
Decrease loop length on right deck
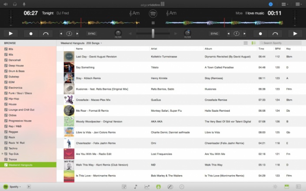pos(228,34)
